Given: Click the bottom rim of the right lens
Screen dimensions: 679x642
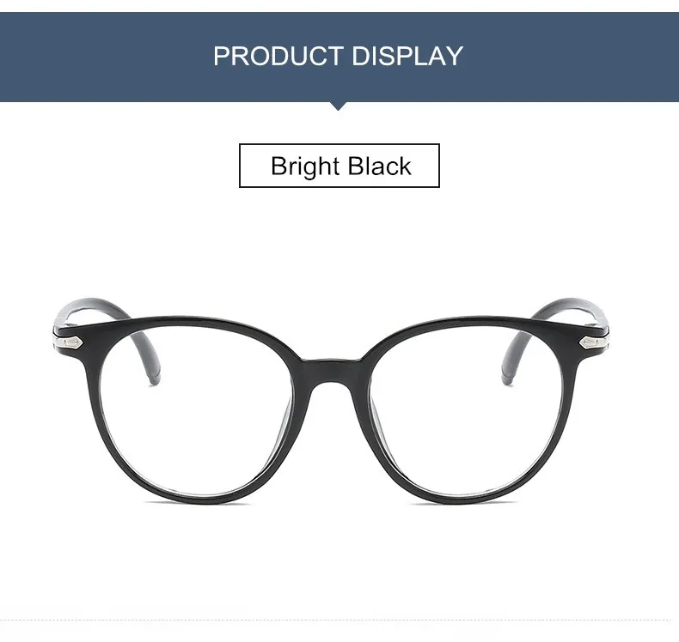Looking at the screenshot, I should 466,498.
